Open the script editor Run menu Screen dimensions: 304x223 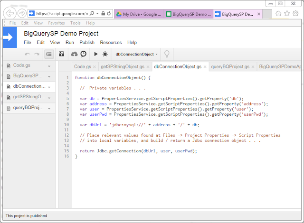(70, 42)
